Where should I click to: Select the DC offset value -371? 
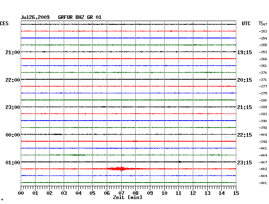coord(263,80)
